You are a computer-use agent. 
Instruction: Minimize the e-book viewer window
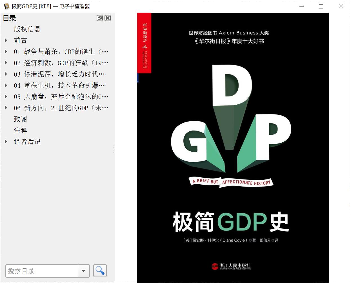coord(301,6)
